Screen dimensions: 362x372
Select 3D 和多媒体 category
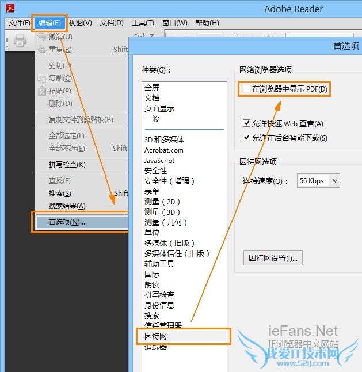click(x=164, y=139)
